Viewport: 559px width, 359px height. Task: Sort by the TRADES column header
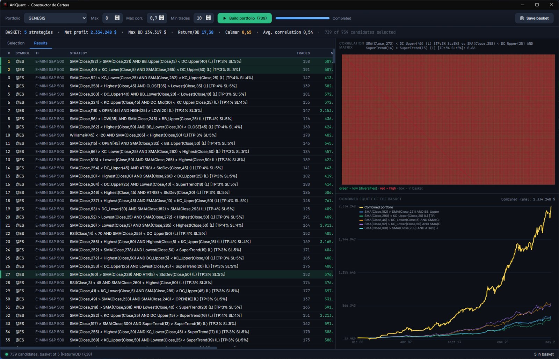point(303,53)
